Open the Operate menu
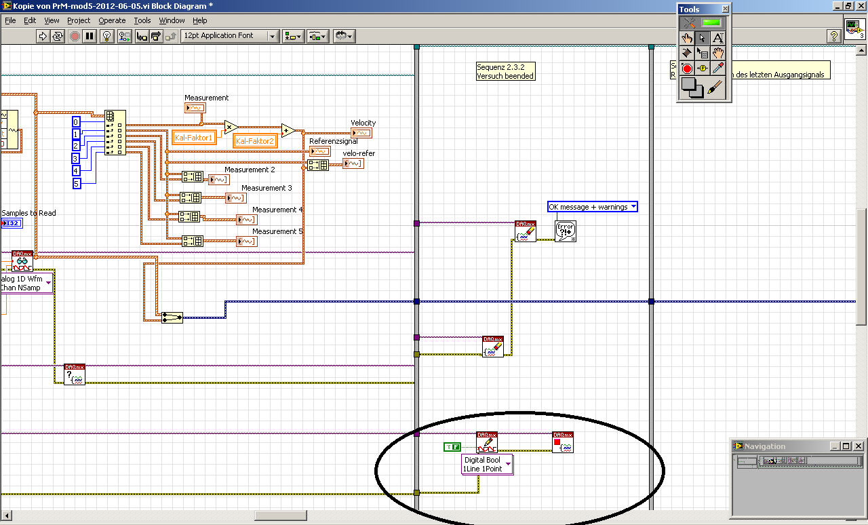Screen dimensions: 868x525 112,20
